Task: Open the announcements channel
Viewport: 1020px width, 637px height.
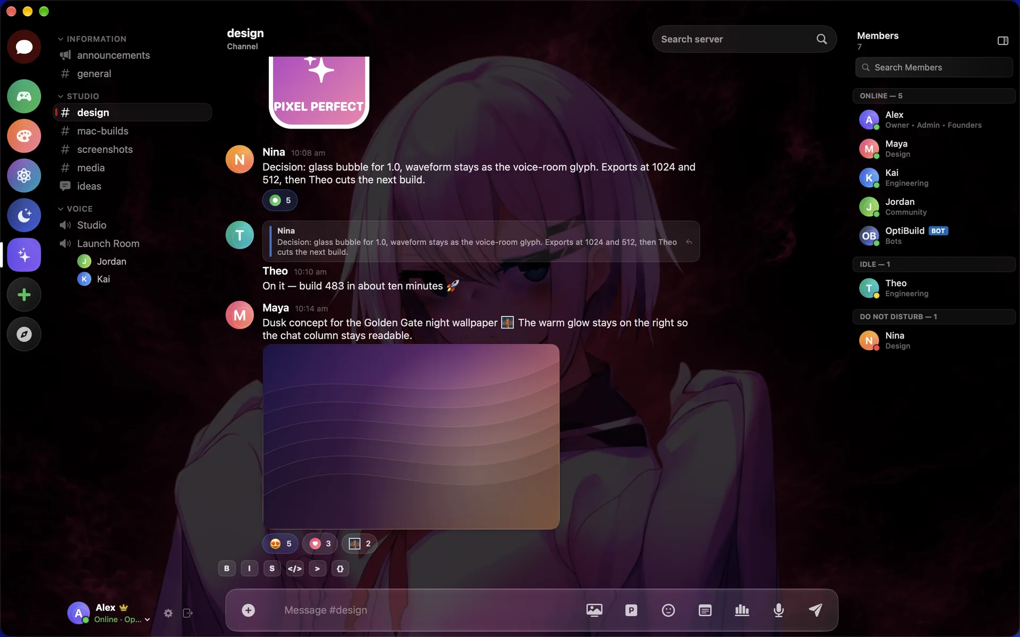Action: coord(132,55)
